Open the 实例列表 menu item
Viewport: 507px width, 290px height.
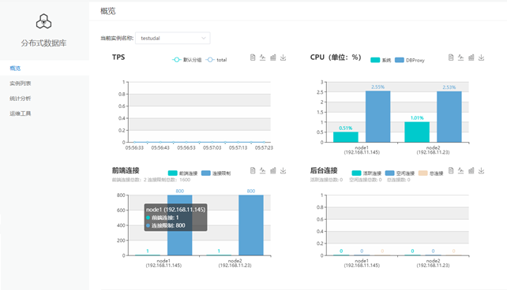[20, 84]
